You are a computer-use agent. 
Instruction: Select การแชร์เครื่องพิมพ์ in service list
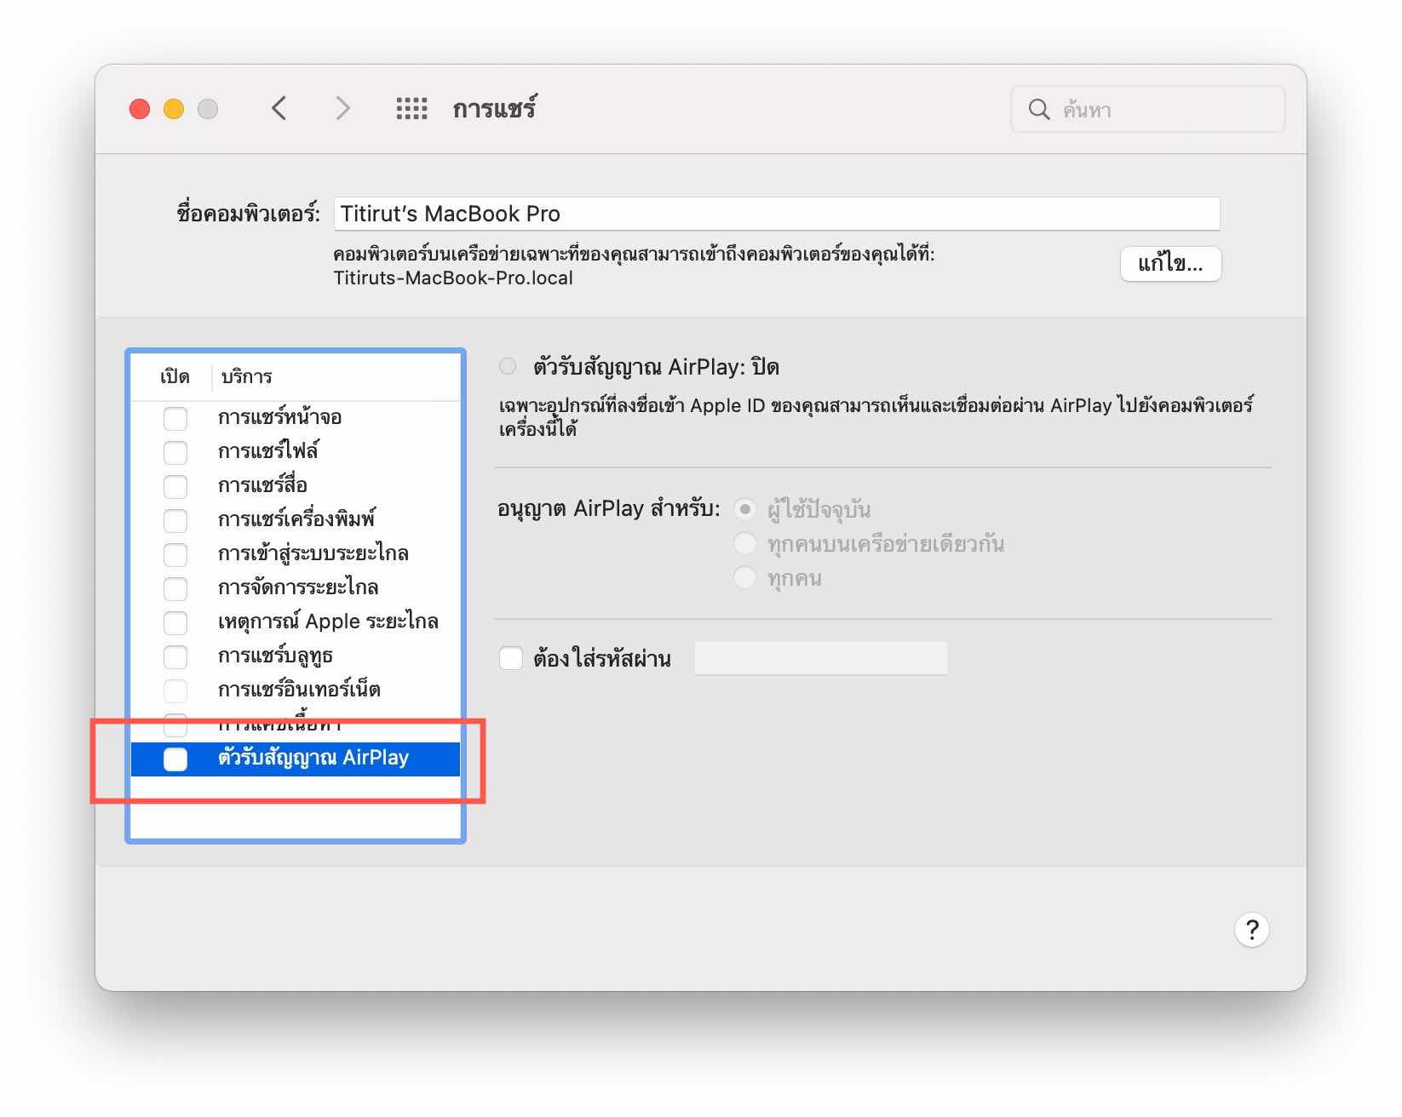(x=296, y=519)
